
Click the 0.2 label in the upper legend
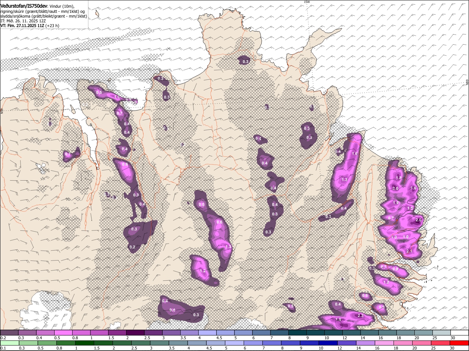3,337
